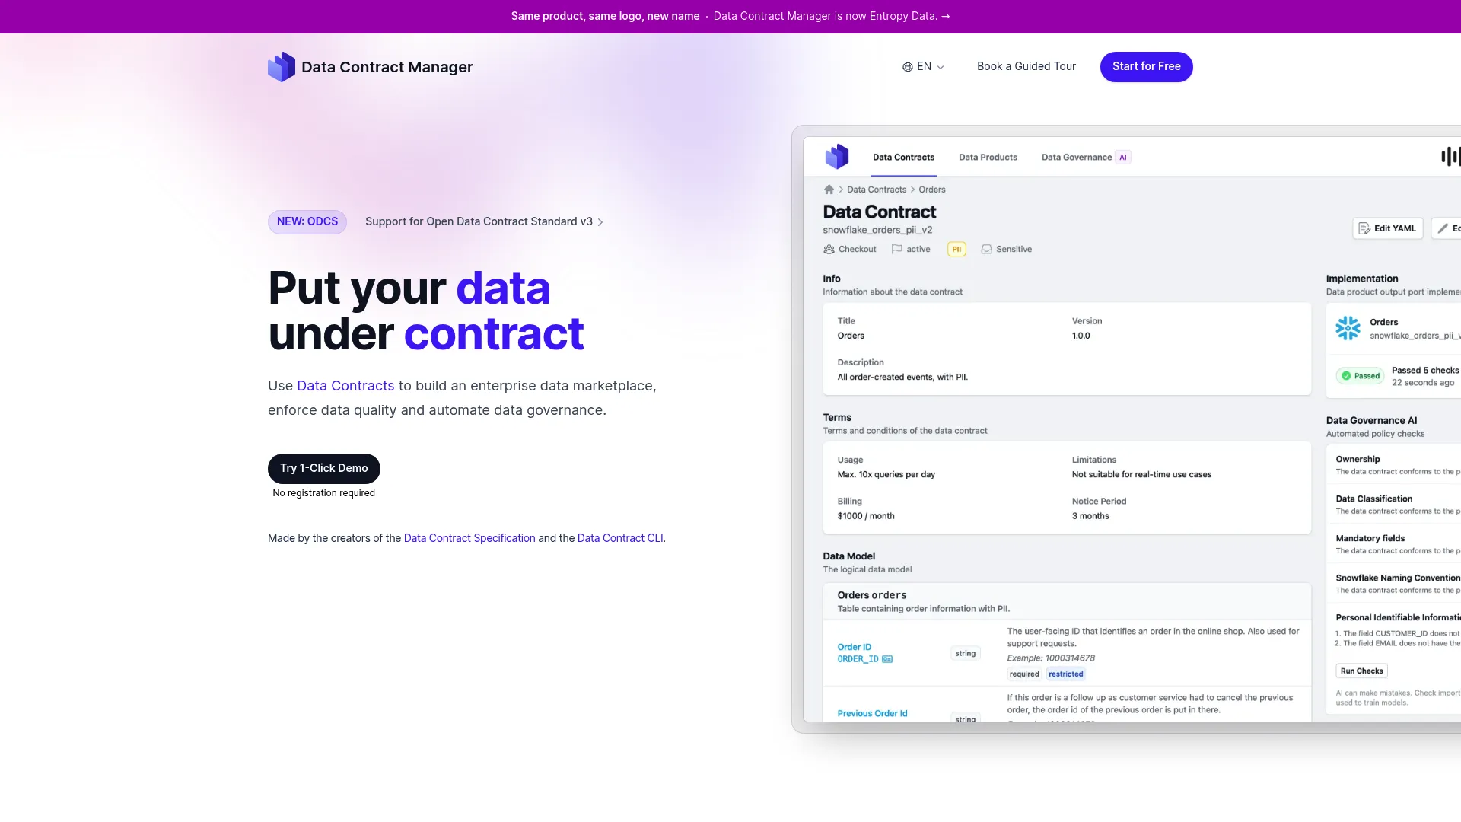This screenshot has width=1461, height=822.
Task: Open the Data Contract Specification link
Action: (x=469, y=538)
